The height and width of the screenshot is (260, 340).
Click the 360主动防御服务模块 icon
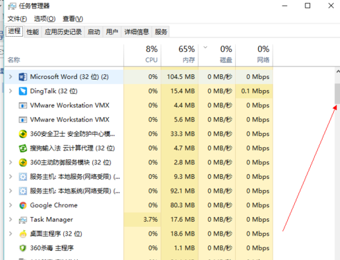pos(23,163)
